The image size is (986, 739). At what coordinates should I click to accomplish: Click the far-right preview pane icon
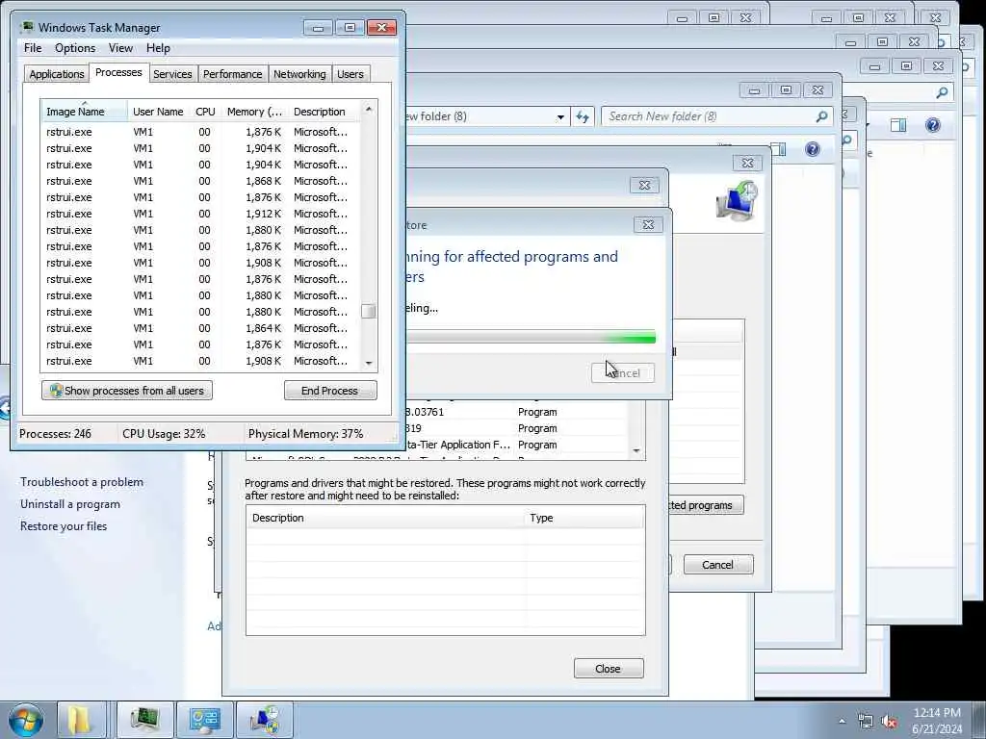pos(898,125)
